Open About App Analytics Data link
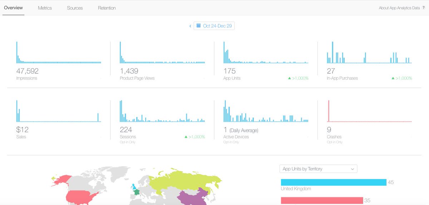The image size is (429, 205). click(x=399, y=8)
